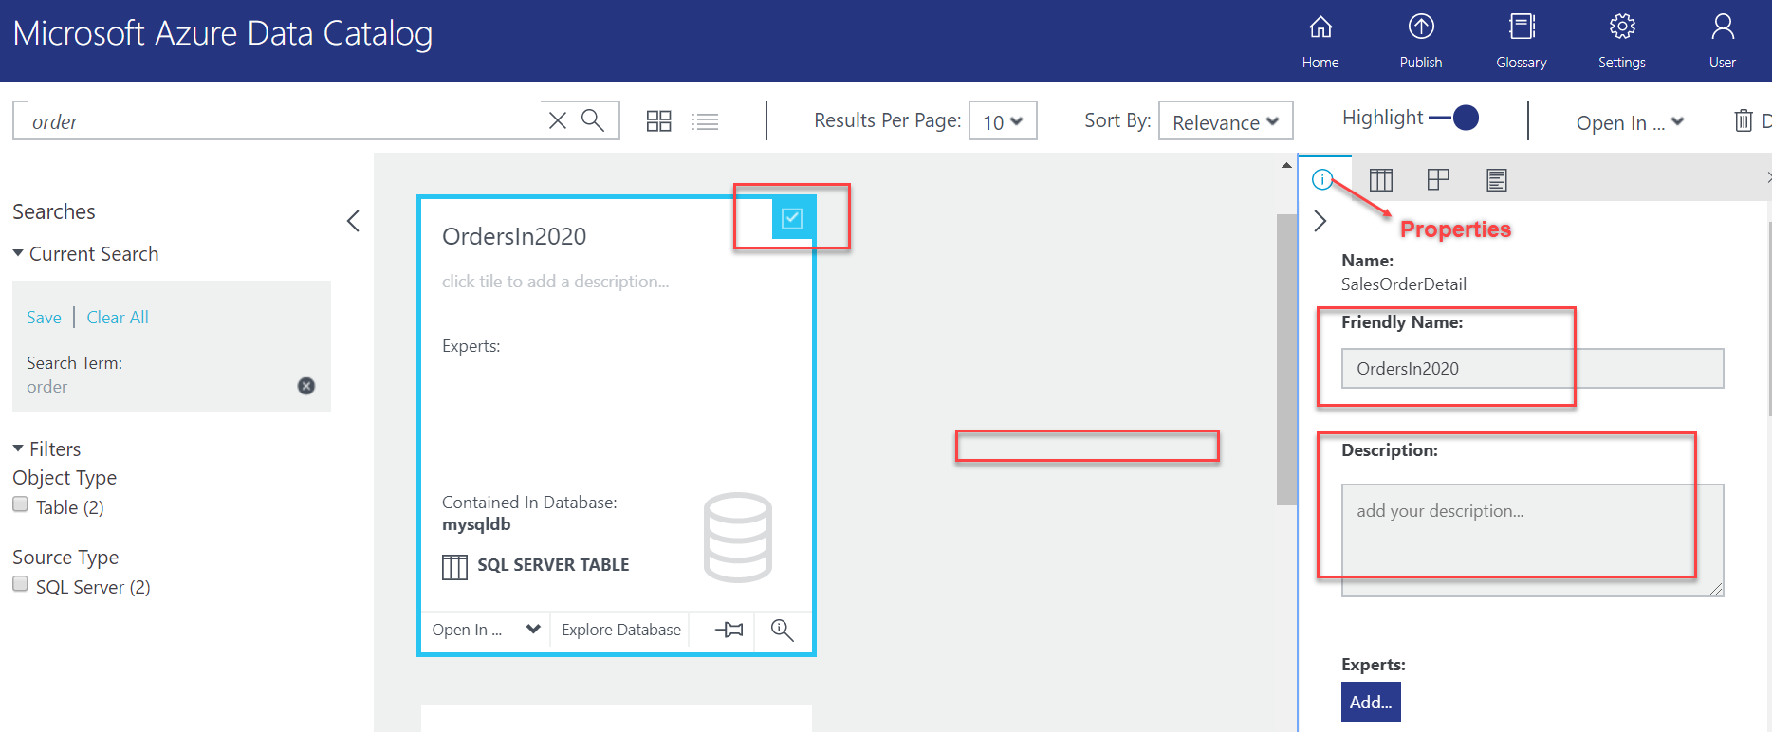Filter by Table object type
The height and width of the screenshot is (732, 1772).
(20, 504)
